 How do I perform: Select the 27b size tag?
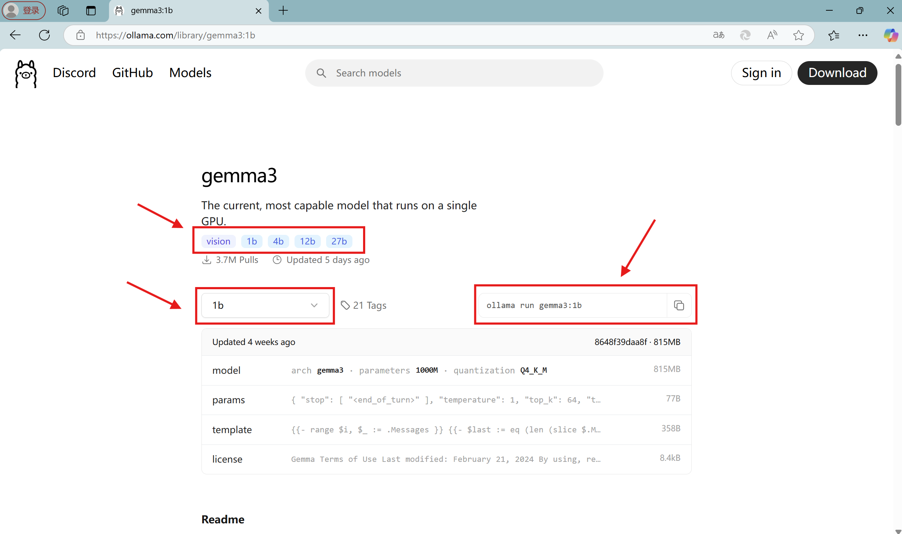pos(339,241)
